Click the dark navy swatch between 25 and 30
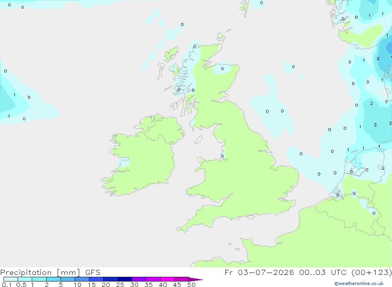 click(x=125, y=279)
